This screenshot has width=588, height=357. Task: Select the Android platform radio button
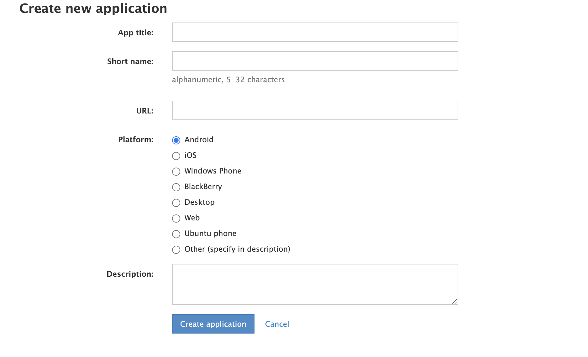point(176,140)
